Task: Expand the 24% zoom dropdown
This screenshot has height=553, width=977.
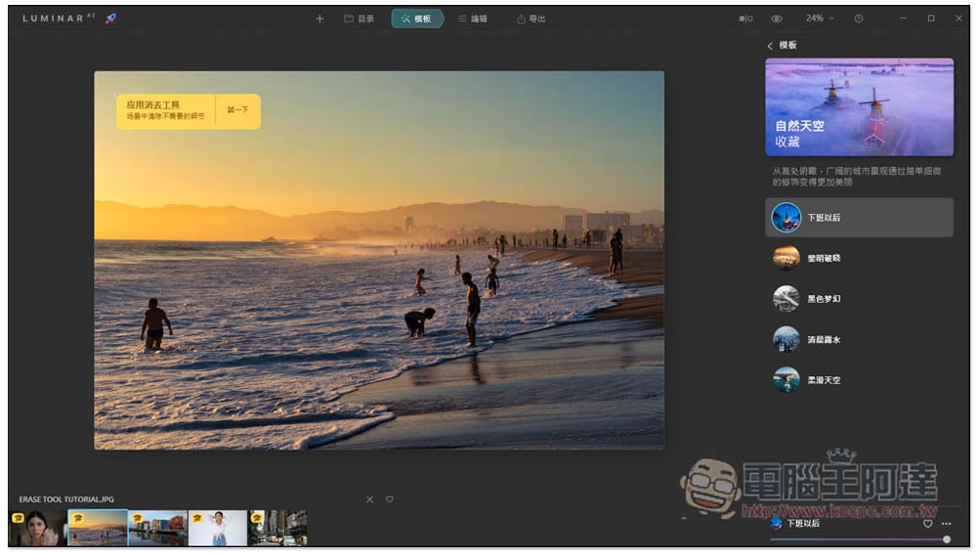Action: point(820,19)
